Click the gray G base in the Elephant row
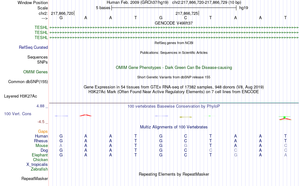 point(236,155)
